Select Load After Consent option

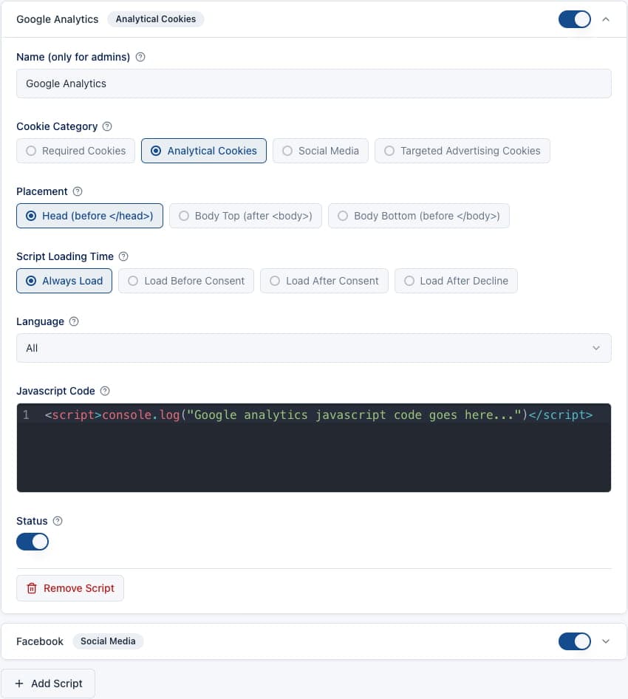[324, 282]
